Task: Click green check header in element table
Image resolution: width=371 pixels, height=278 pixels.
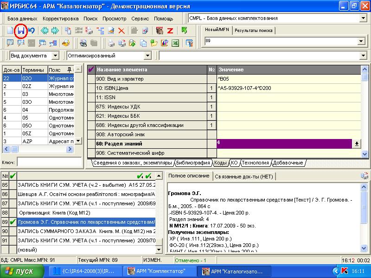Action: tap(91, 69)
